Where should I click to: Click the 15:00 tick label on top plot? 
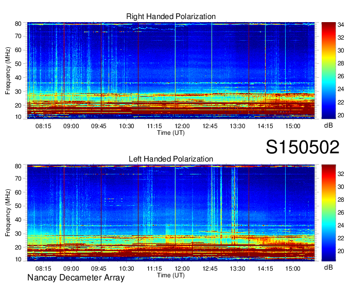[293, 126]
